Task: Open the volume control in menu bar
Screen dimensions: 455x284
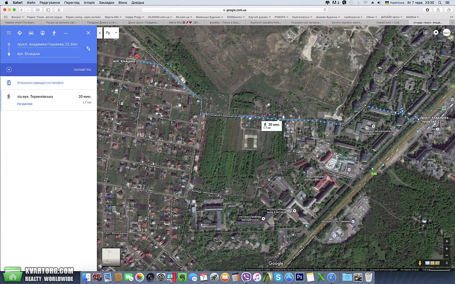Action: tap(379, 2)
